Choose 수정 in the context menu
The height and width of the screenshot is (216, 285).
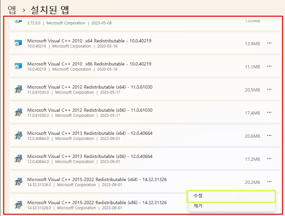tap(231, 196)
